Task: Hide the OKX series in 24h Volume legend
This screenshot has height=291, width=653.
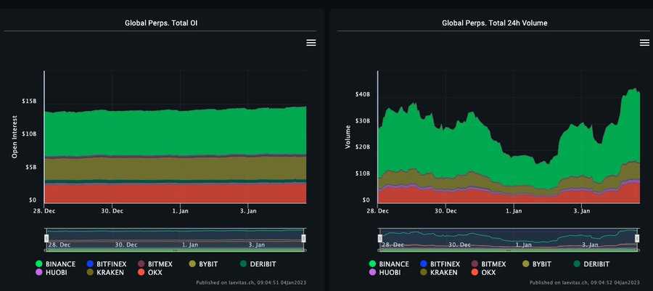Action: [x=486, y=272]
